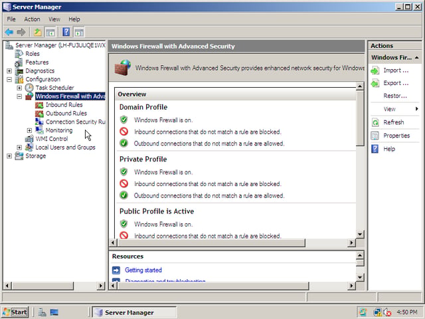Select the Features node icon
The image size is (425, 319).
click(x=19, y=62)
